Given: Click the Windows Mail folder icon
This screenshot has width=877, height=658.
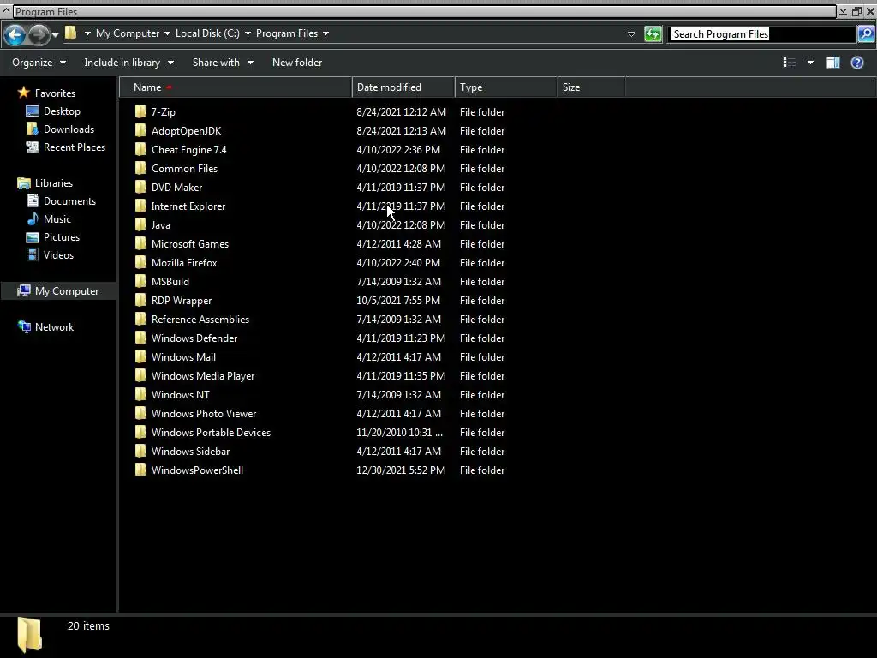Looking at the screenshot, I should point(141,356).
